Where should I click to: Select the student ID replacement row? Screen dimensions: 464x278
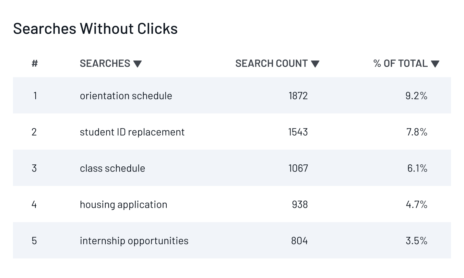tap(132, 132)
